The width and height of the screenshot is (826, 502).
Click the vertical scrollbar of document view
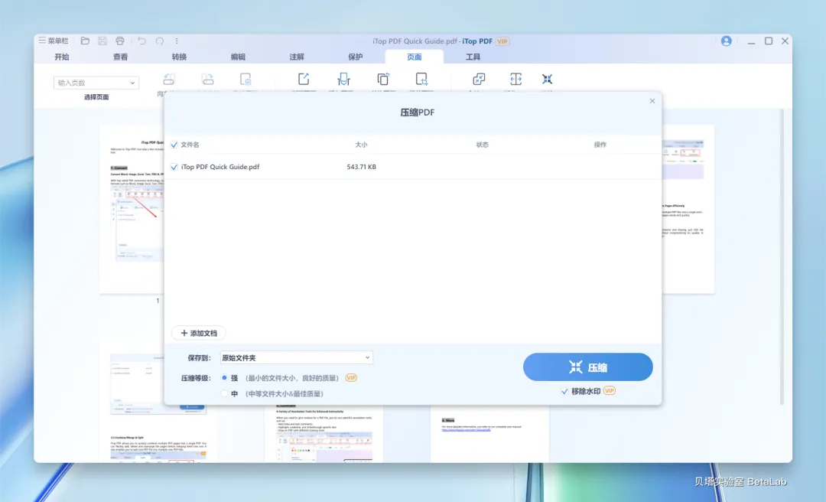click(782, 257)
